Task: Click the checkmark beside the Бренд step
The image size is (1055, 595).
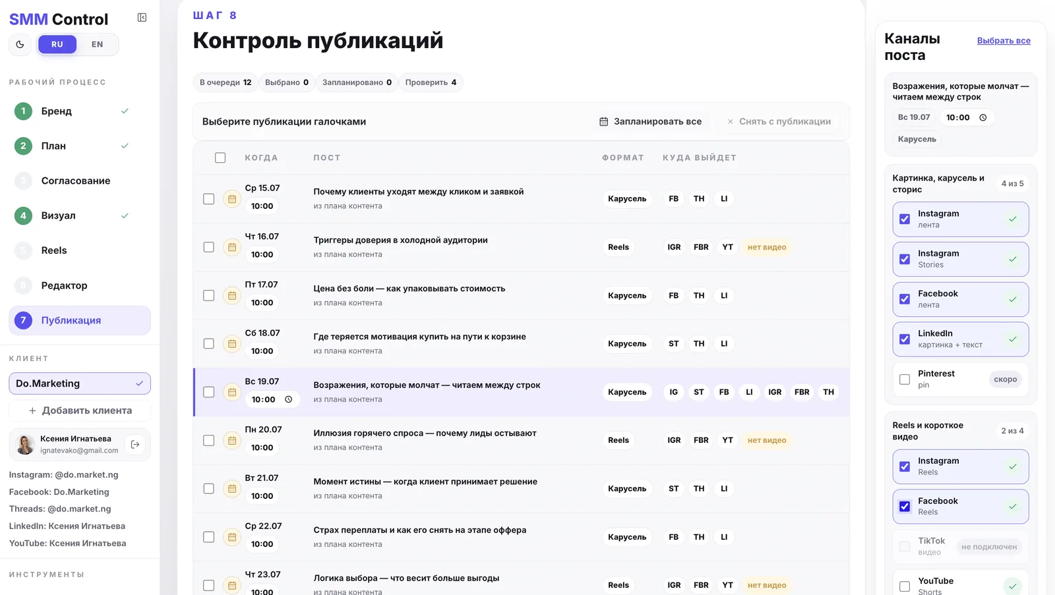Action: pos(125,111)
